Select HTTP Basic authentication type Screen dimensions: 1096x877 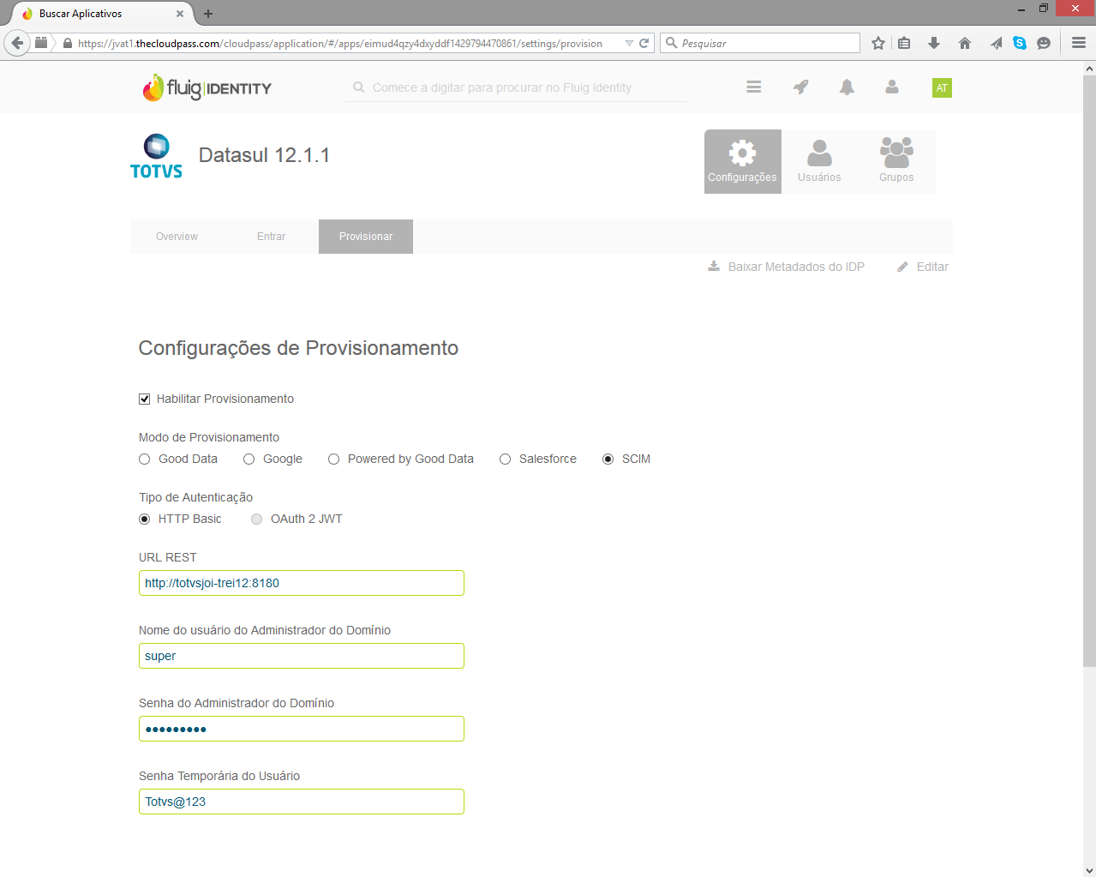[x=145, y=520]
